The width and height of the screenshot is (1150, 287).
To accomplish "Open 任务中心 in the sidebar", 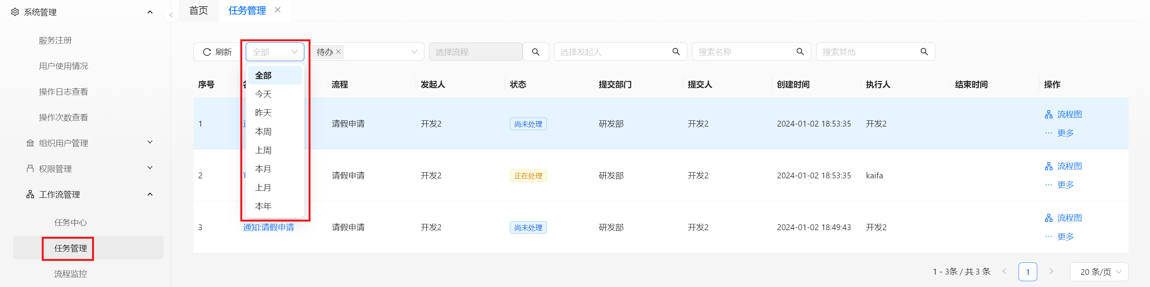I will click(71, 222).
